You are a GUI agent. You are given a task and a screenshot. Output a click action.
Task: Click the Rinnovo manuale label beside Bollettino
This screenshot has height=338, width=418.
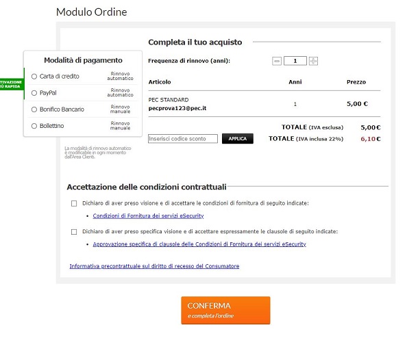click(x=120, y=126)
